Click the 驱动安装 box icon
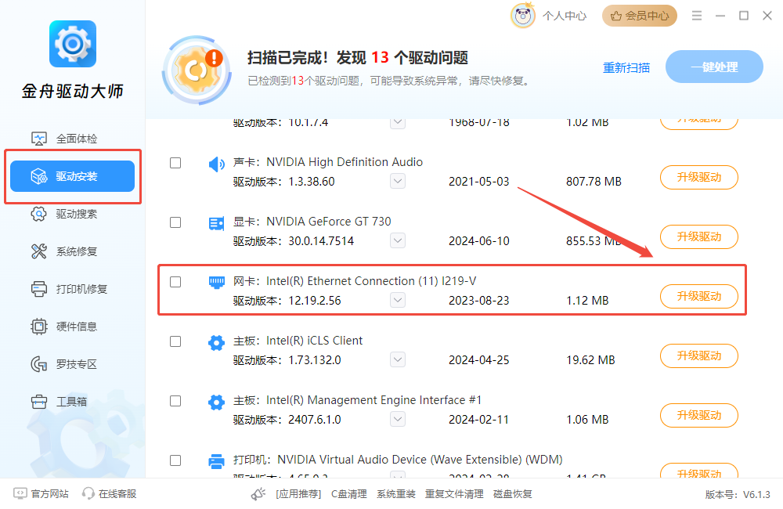 coord(39,176)
